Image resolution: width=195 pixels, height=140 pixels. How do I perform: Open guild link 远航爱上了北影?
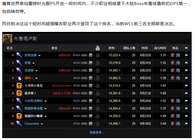(62, 93)
